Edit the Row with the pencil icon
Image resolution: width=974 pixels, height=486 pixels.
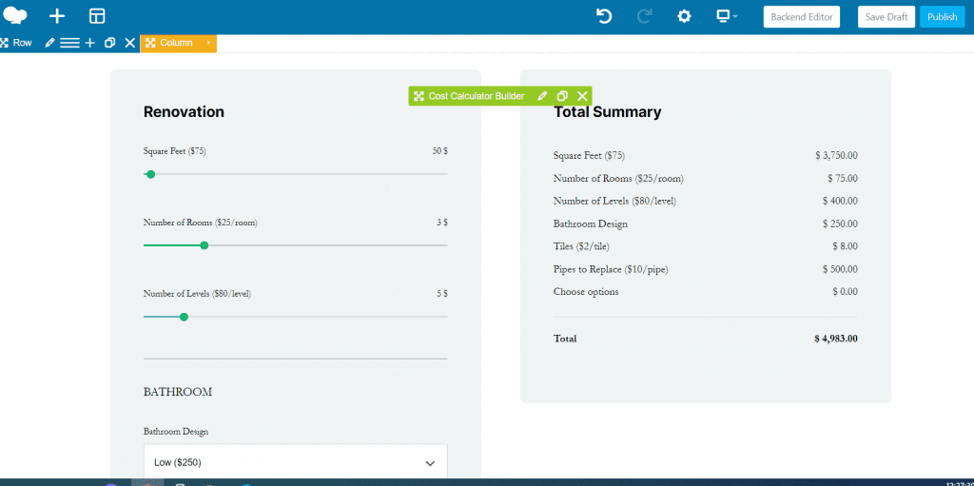point(50,43)
